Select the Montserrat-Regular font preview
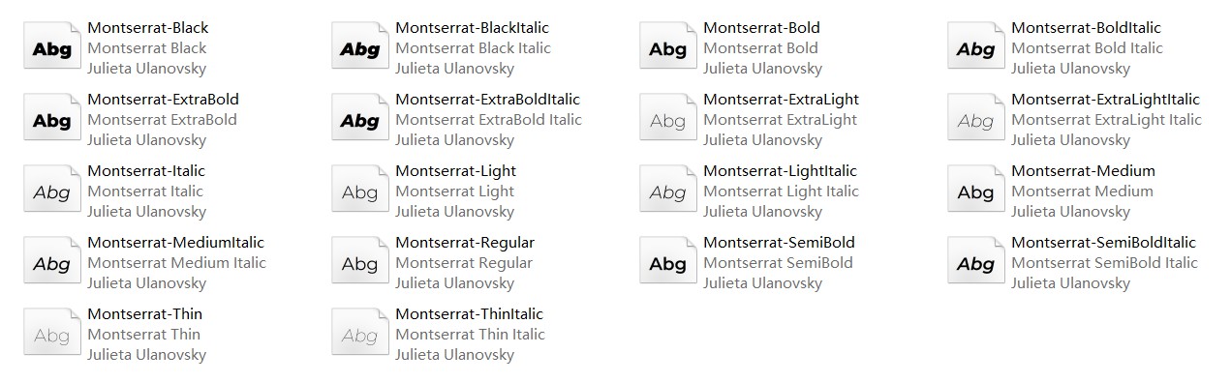 pyautogui.click(x=360, y=263)
